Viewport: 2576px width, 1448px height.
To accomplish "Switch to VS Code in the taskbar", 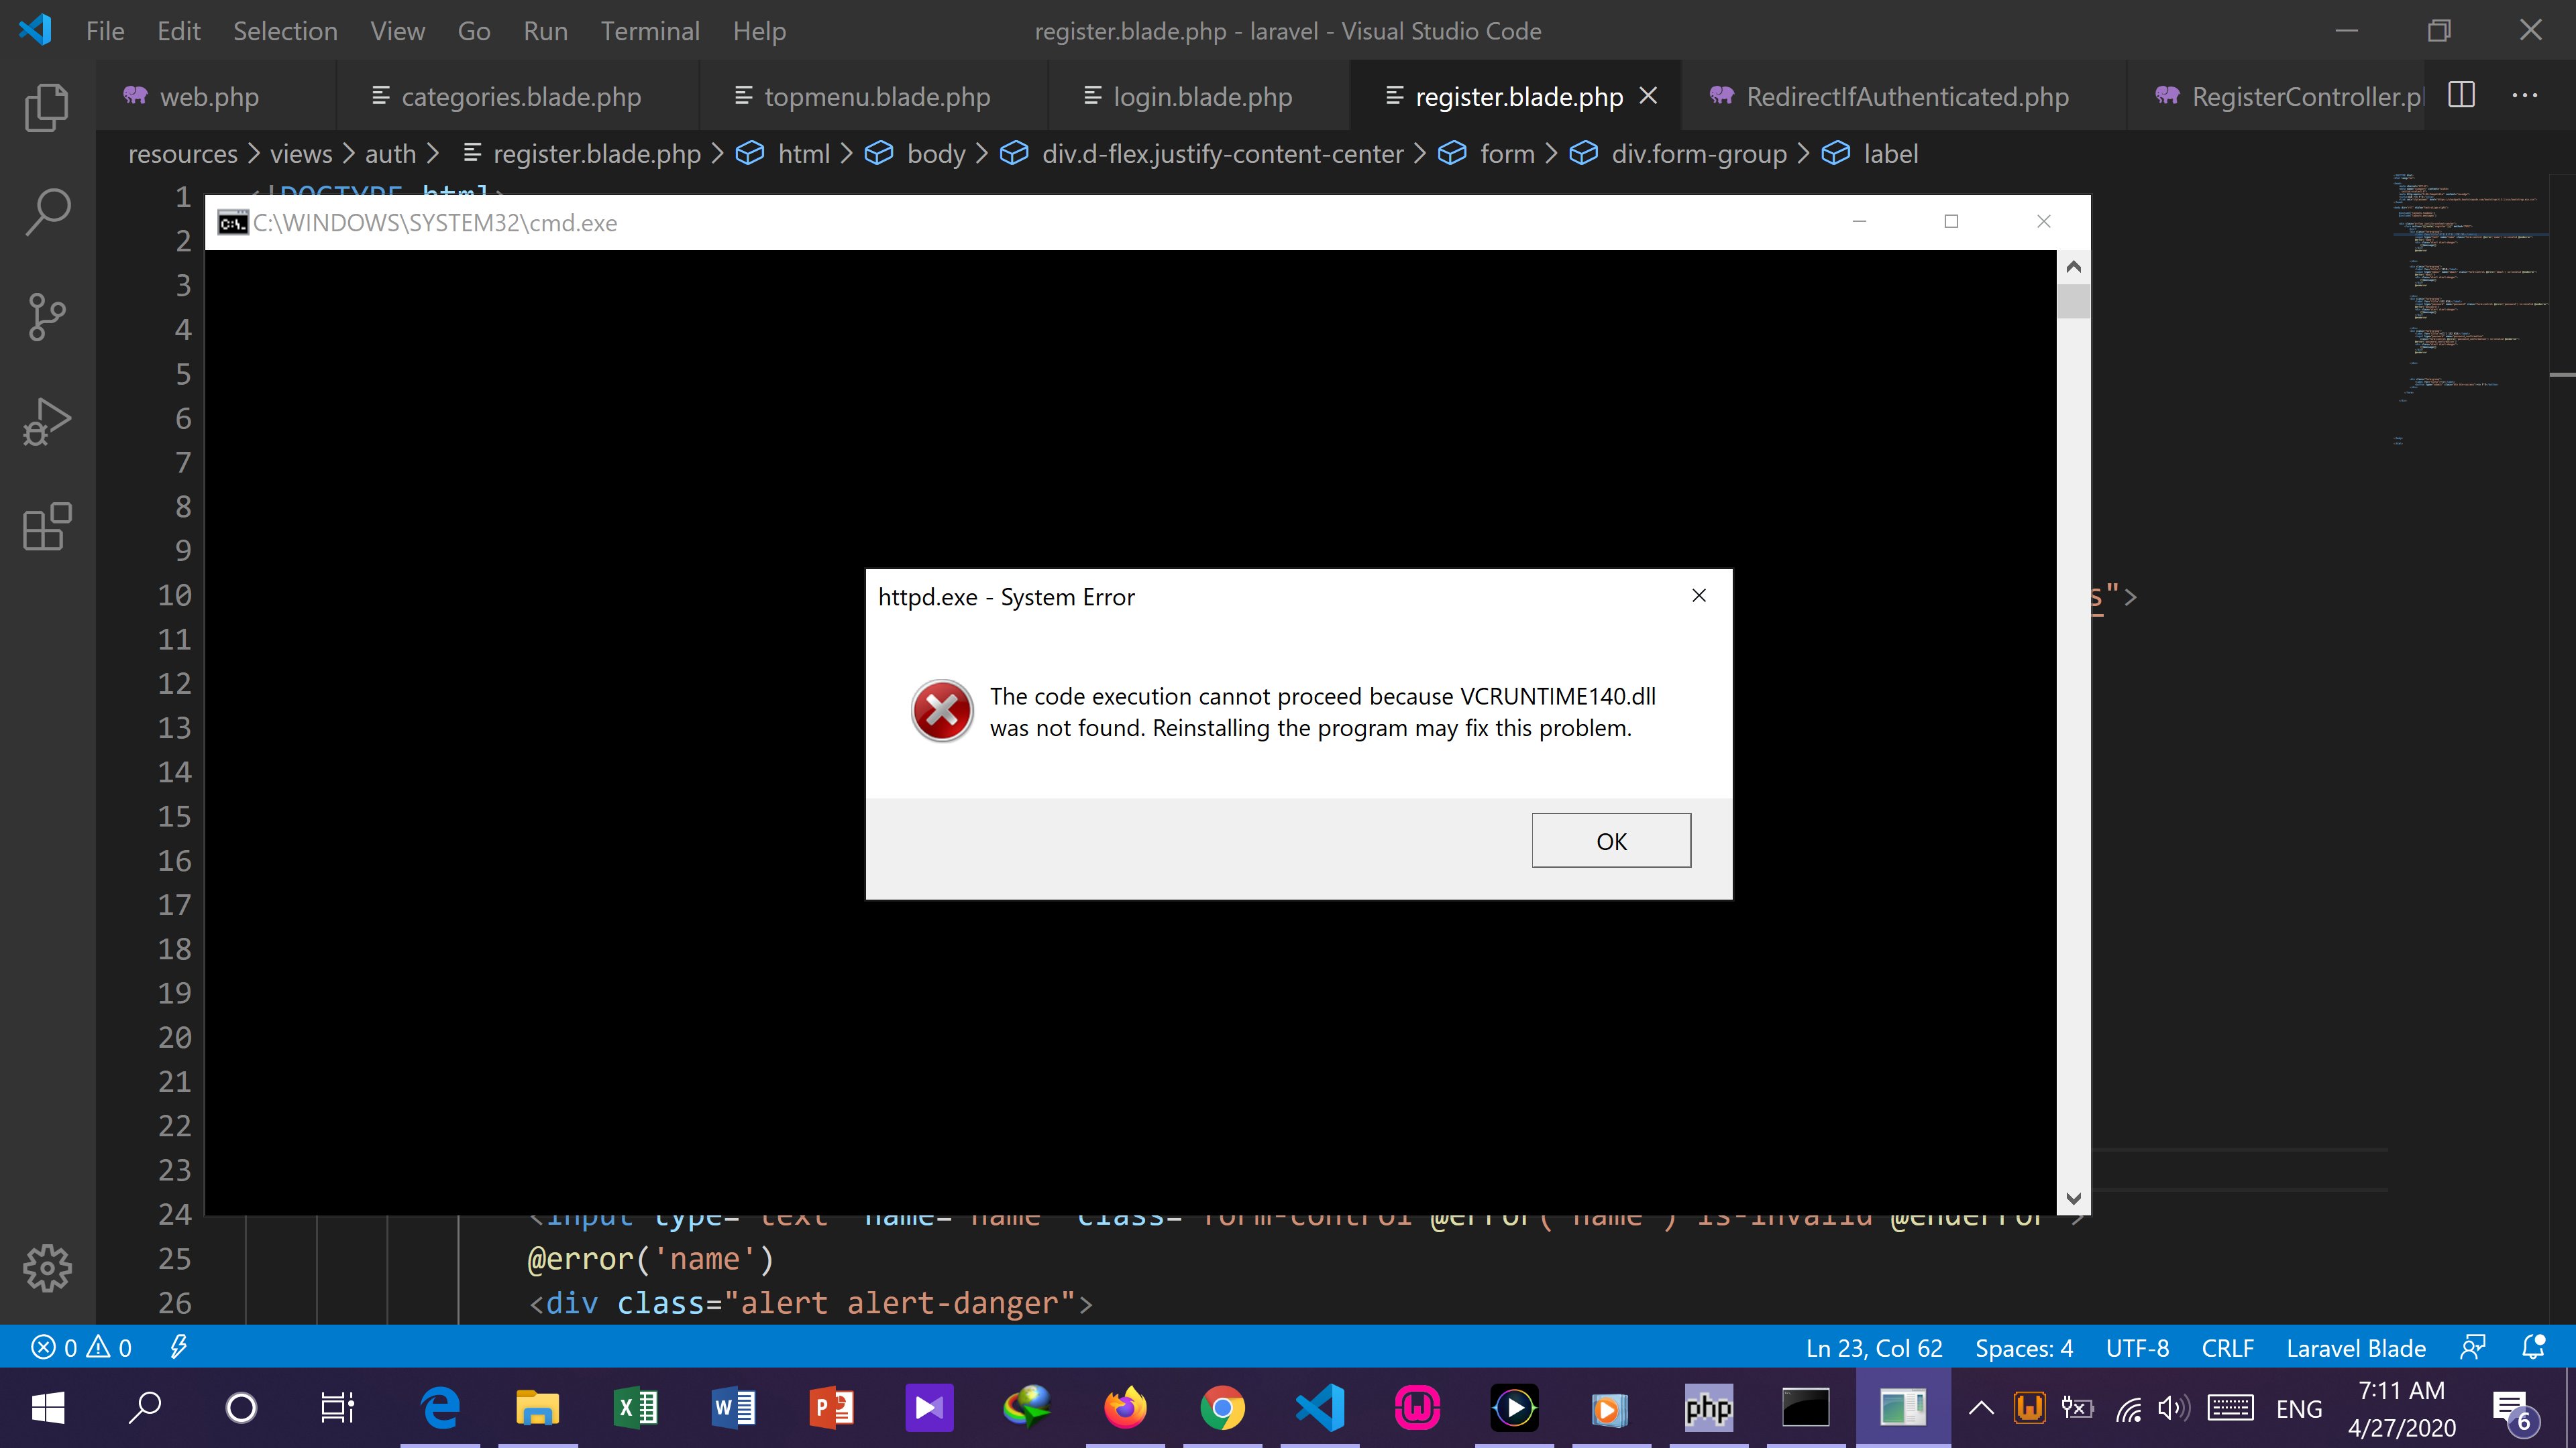I will [1320, 1408].
